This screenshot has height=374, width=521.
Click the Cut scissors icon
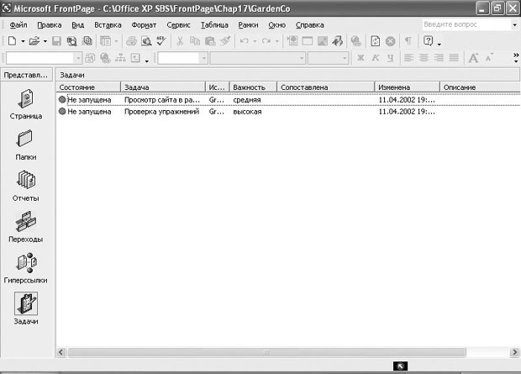pos(180,41)
